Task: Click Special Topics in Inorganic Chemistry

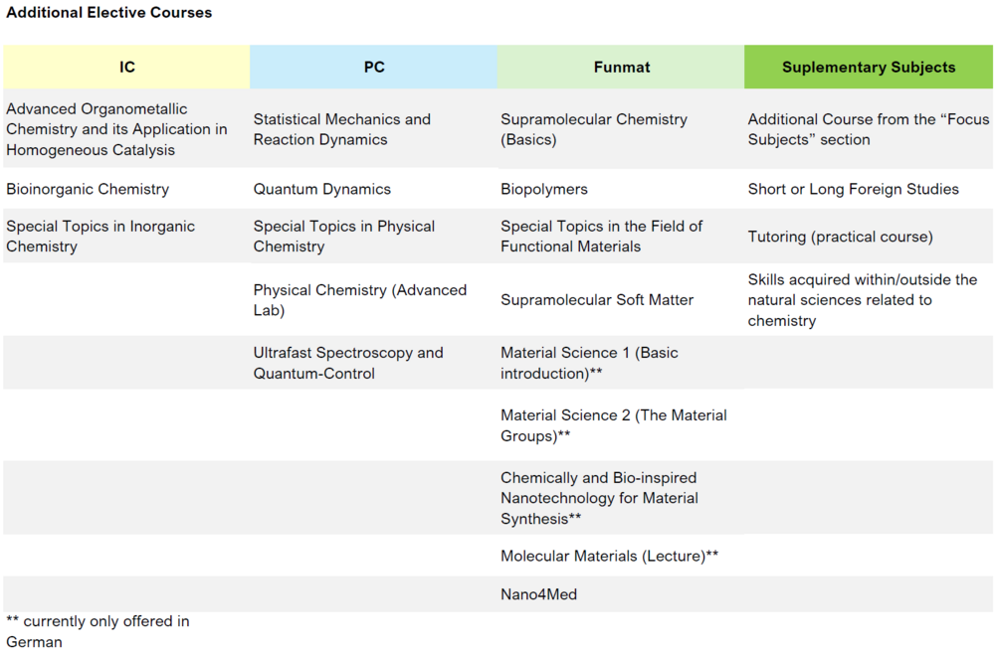Action: click(100, 237)
